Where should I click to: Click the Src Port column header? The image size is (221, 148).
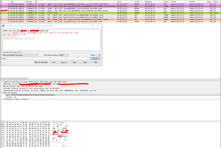tap(137, 2)
